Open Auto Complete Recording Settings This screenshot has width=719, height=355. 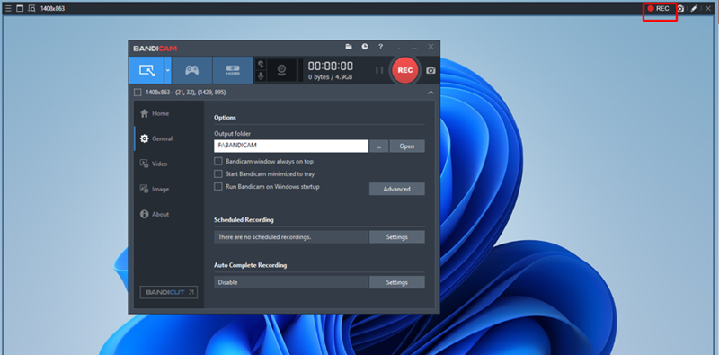click(396, 282)
